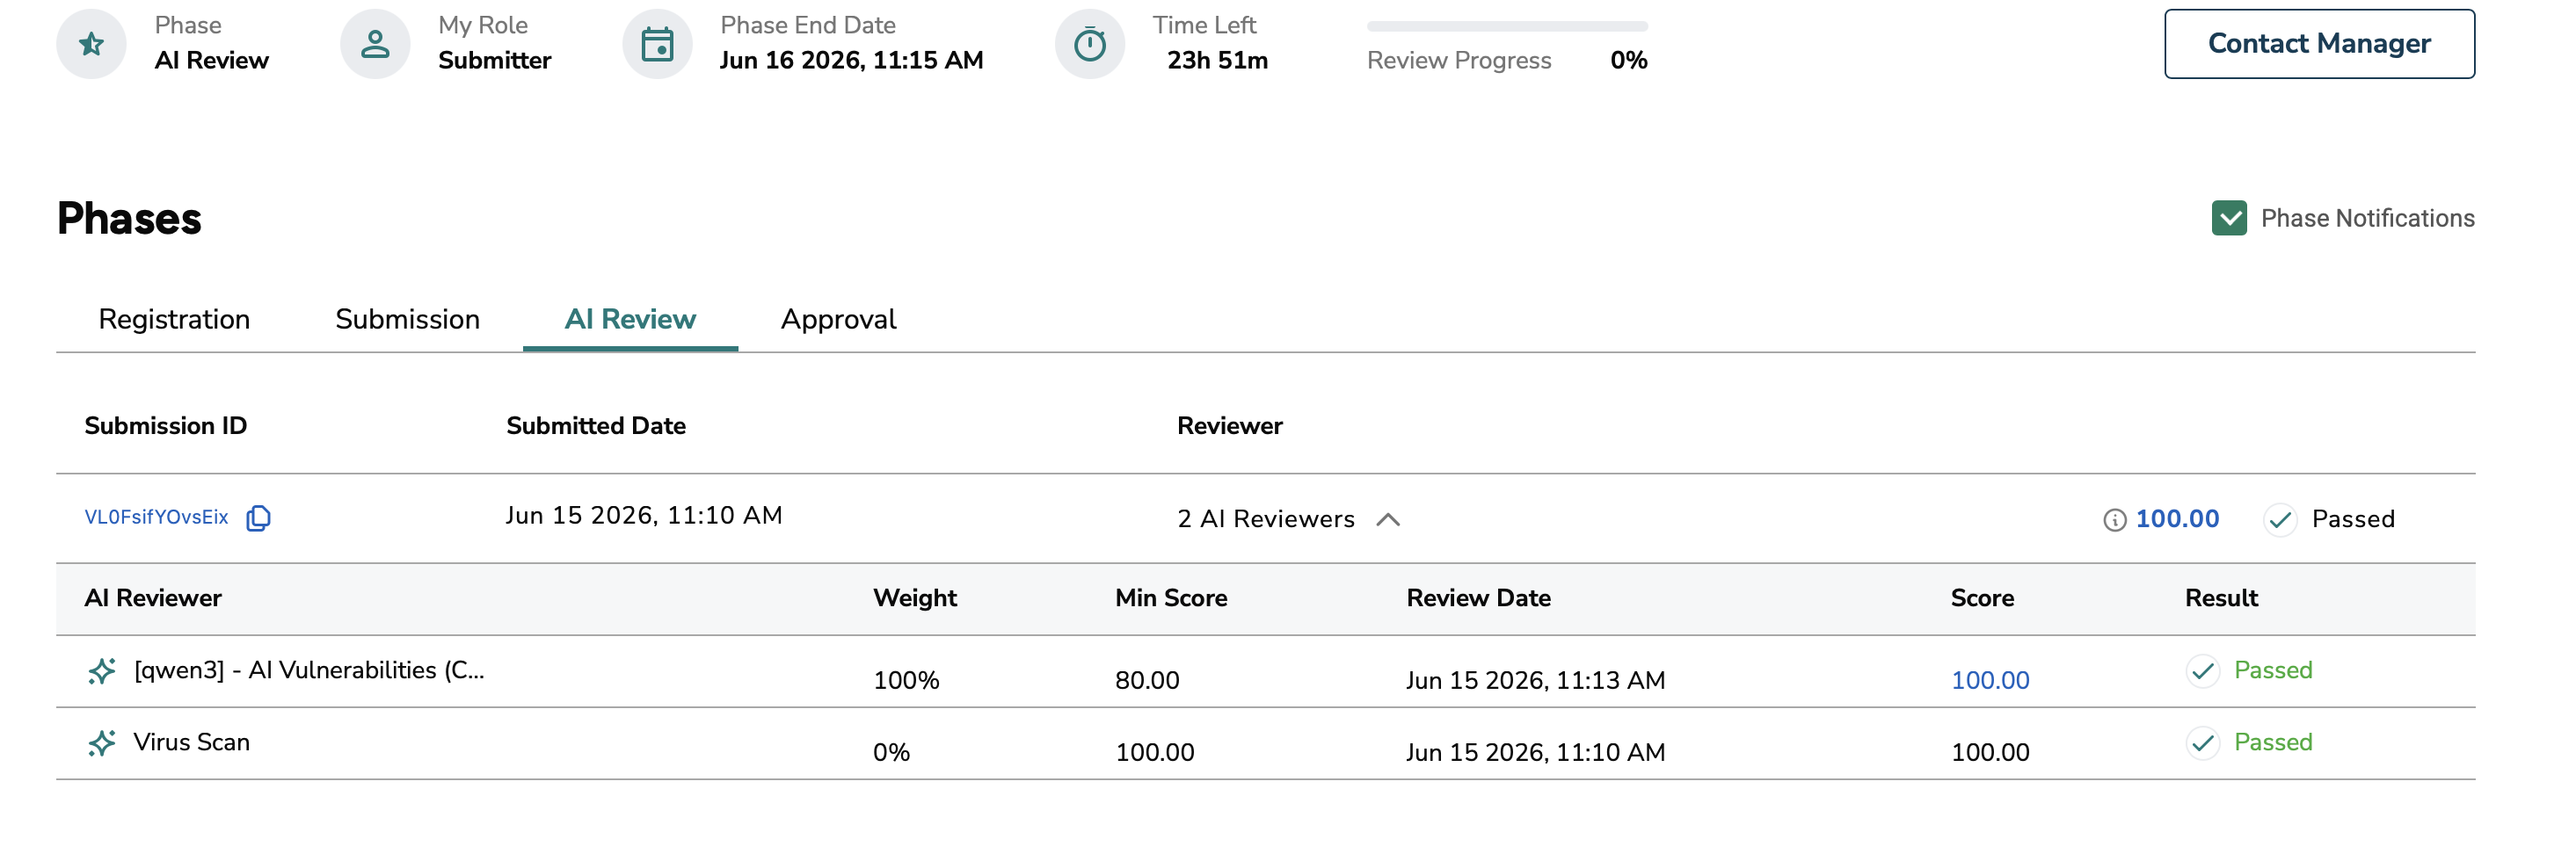Click review date Jun 15 2026, 11:13 AM

(x=1535, y=681)
